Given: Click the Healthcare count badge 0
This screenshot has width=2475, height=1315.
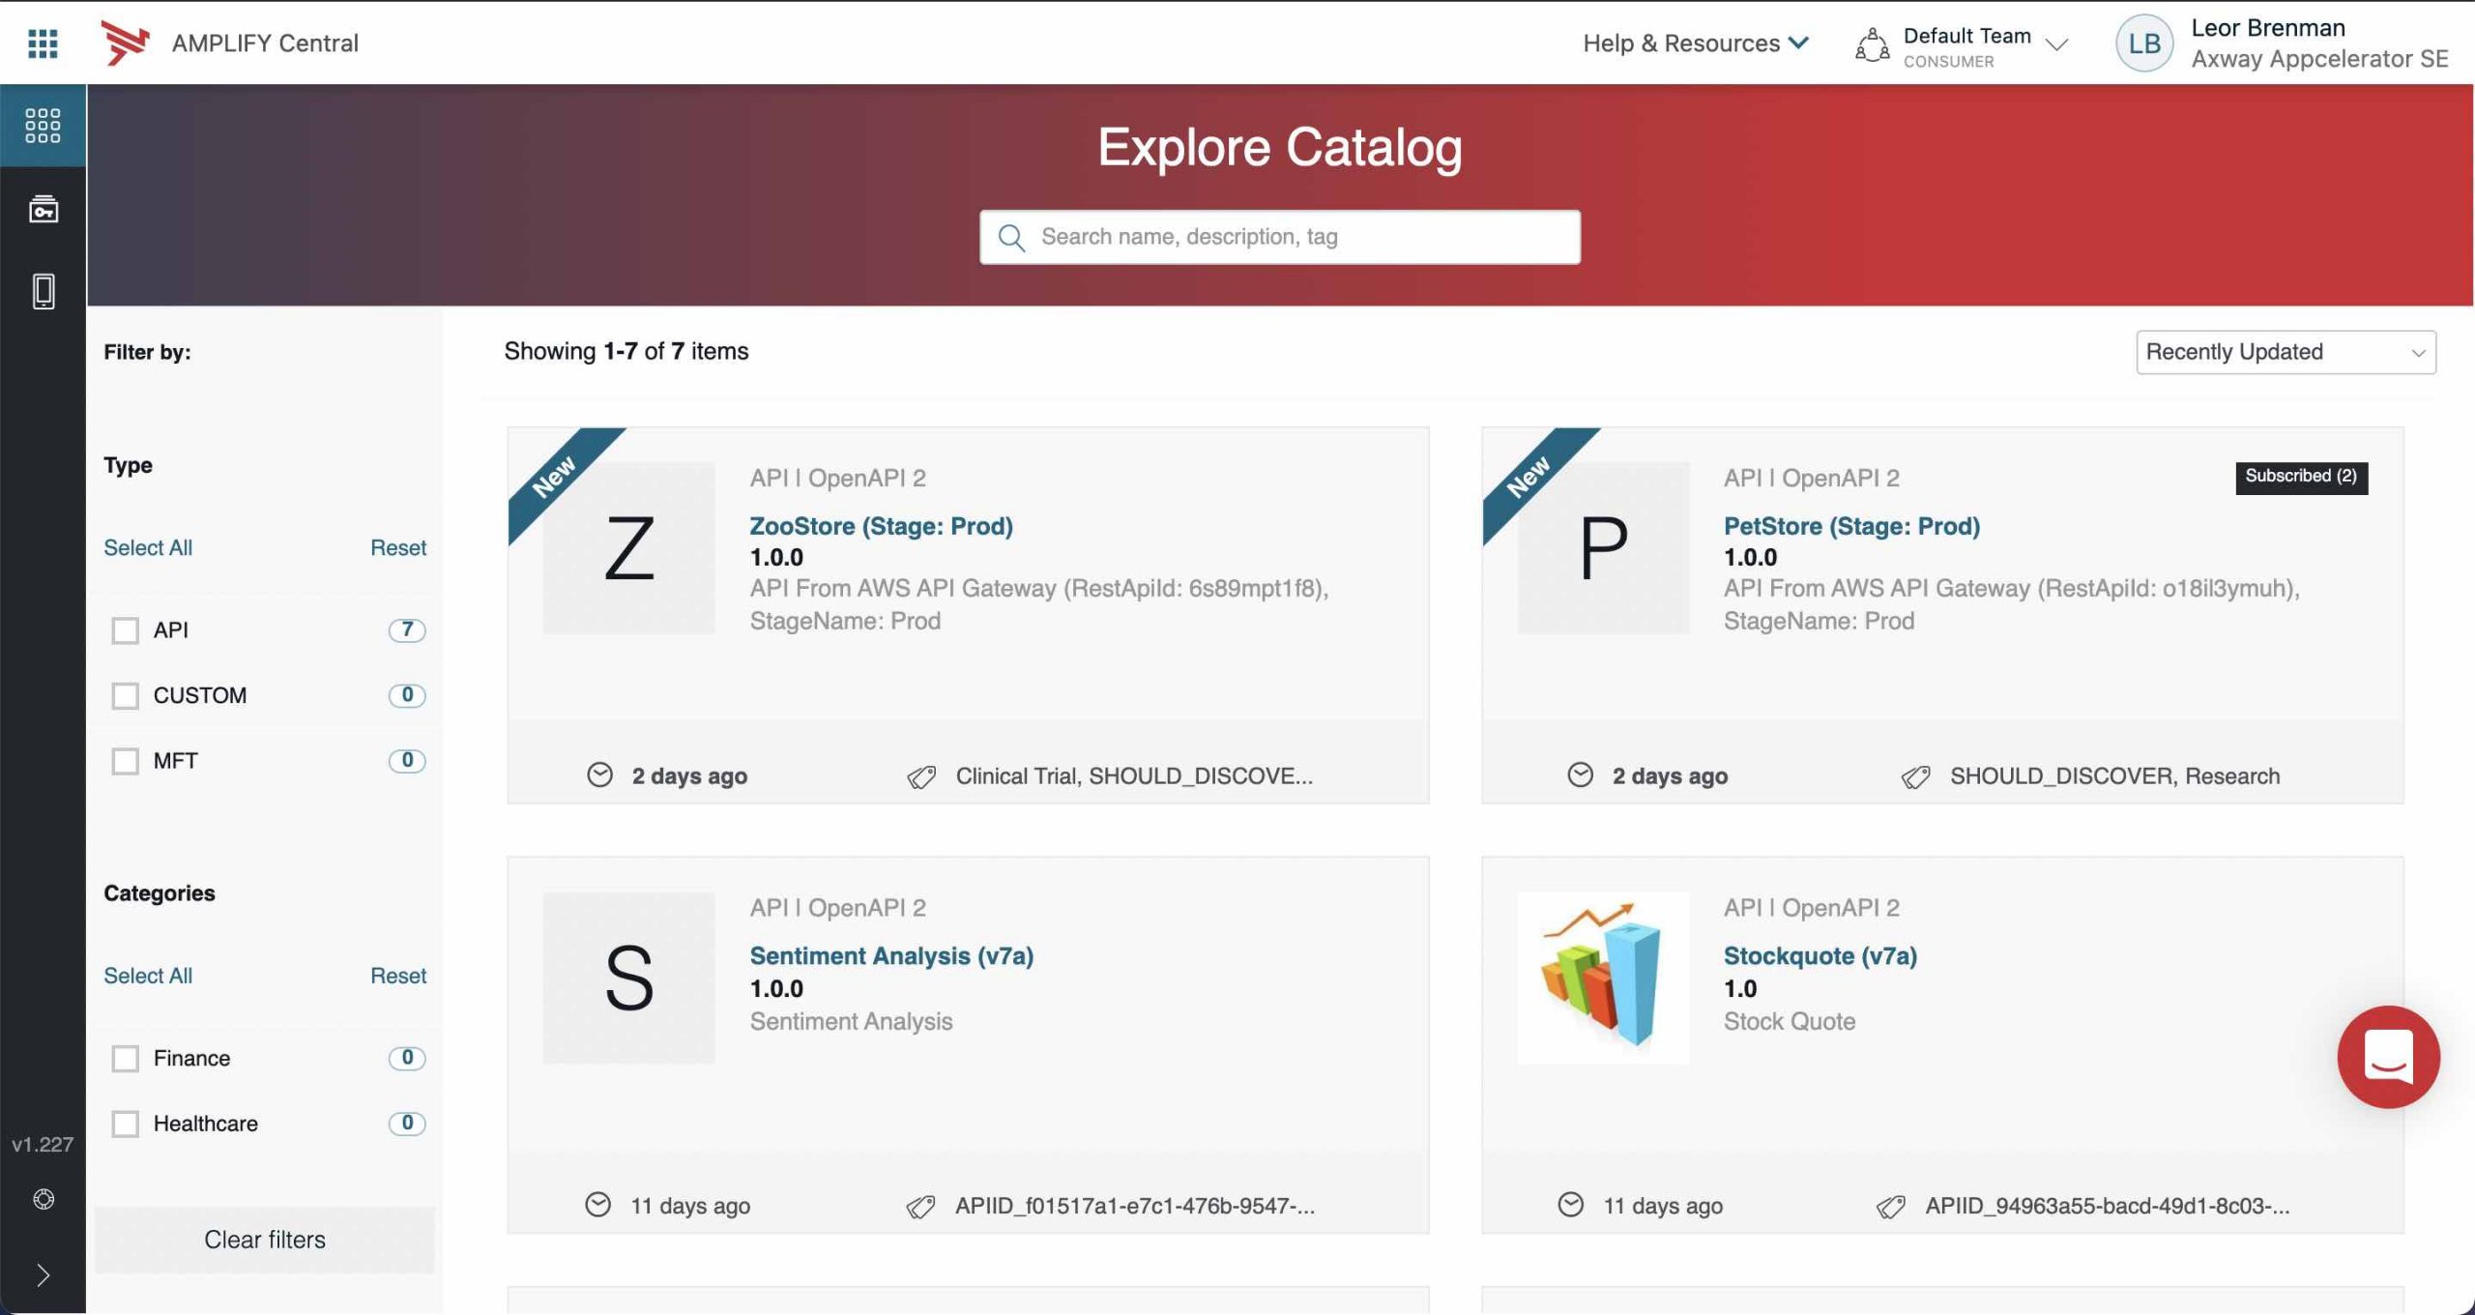Looking at the screenshot, I should 407,1123.
